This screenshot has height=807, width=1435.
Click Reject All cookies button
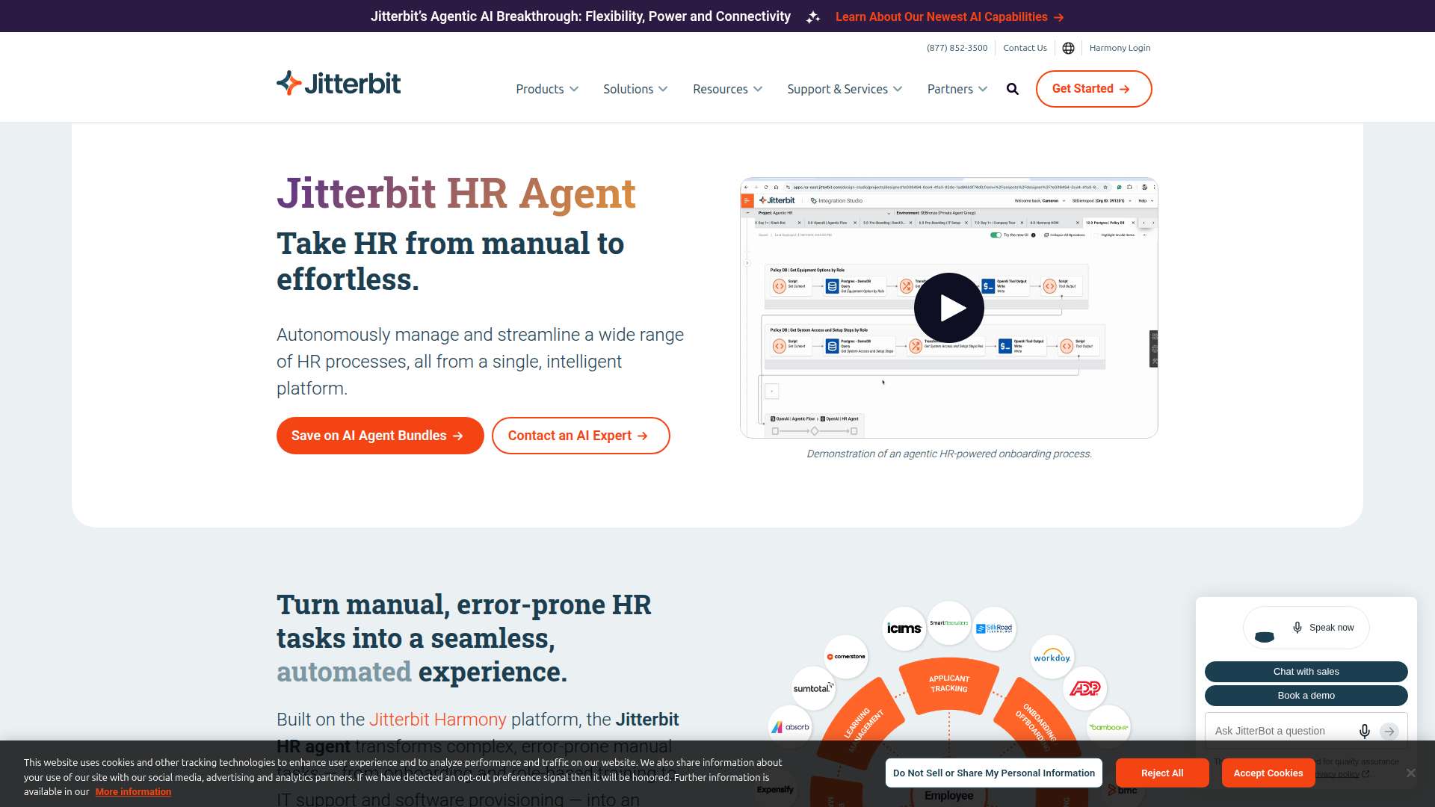[1162, 773]
